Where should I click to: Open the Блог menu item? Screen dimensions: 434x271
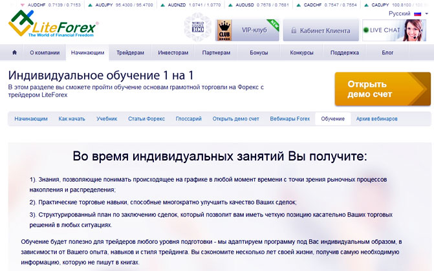pos(387,52)
